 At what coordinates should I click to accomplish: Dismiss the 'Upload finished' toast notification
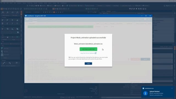pos(172,88)
